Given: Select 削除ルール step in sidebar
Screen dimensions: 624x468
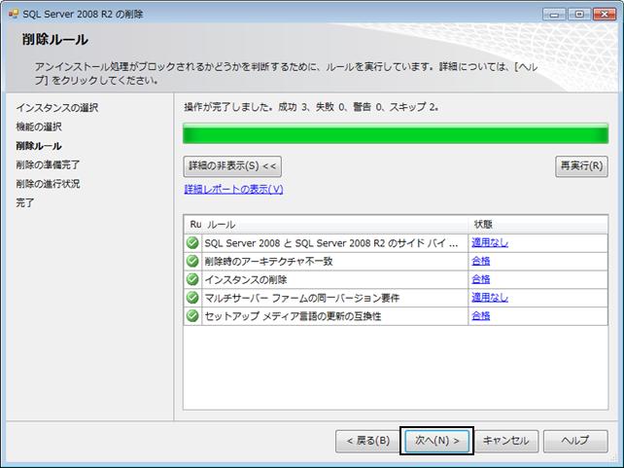Looking at the screenshot, I should (x=39, y=146).
